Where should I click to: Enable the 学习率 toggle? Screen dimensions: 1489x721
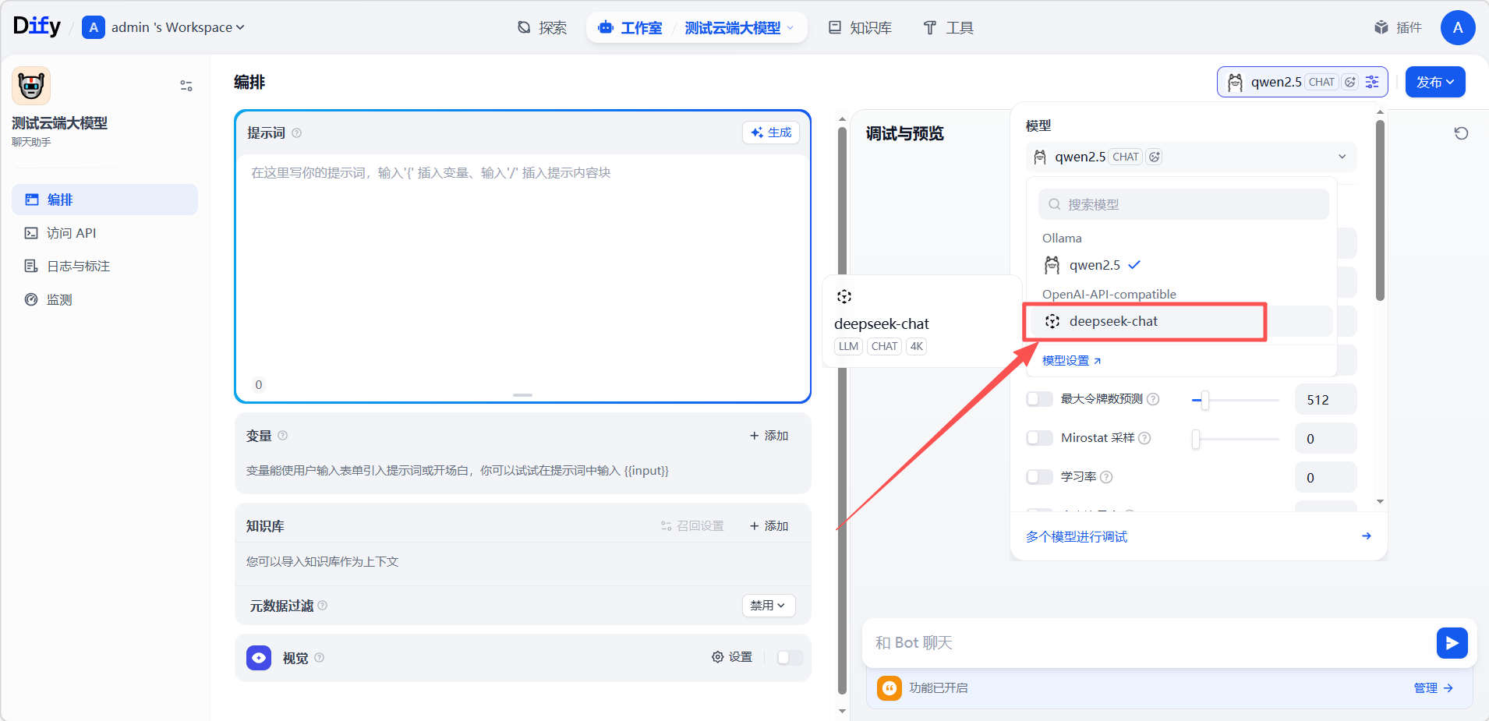[1040, 477]
